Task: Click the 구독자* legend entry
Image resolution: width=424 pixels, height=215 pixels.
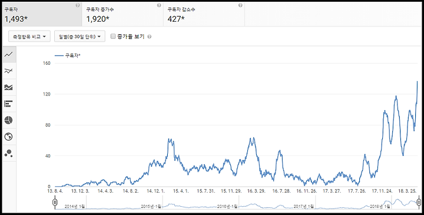Action: tap(68, 56)
